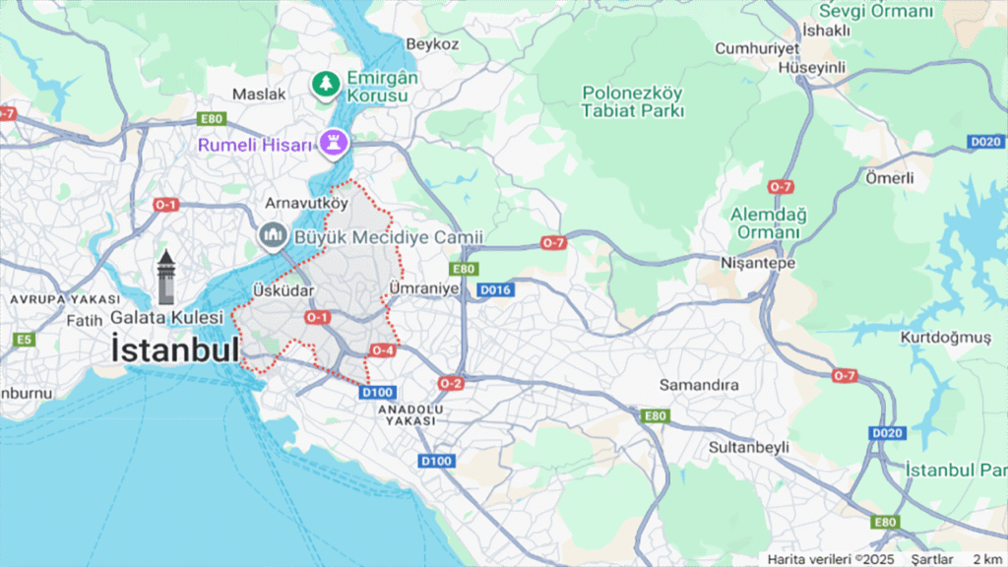
Task: Click the Büyük Mecidiye Camii mosque icon
Action: [x=274, y=236]
